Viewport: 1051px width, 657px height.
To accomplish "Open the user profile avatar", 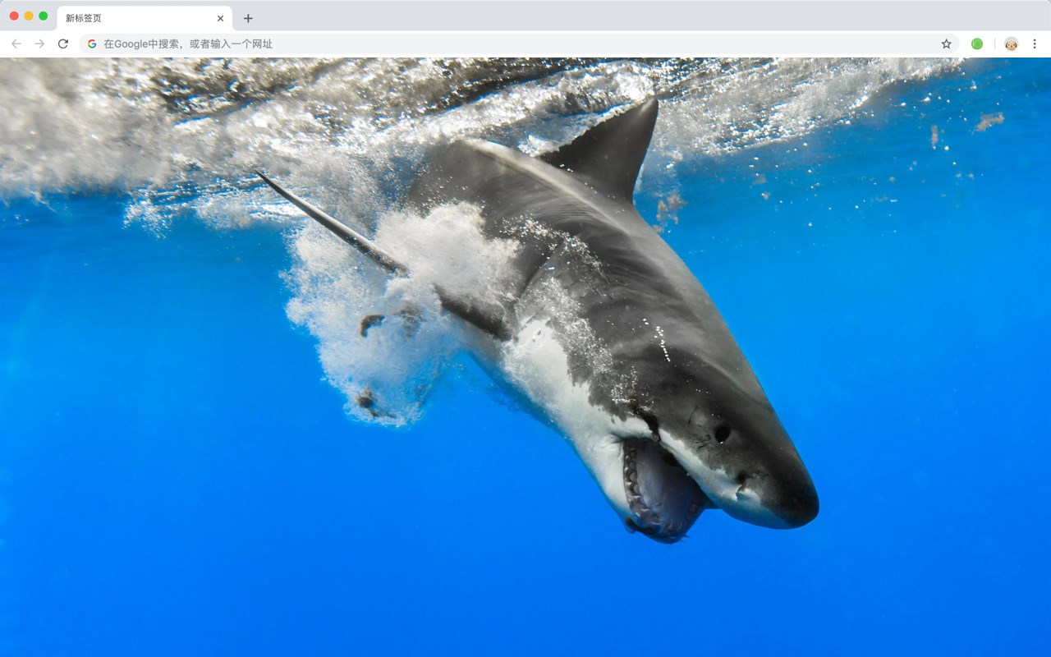I will pos(1011,44).
